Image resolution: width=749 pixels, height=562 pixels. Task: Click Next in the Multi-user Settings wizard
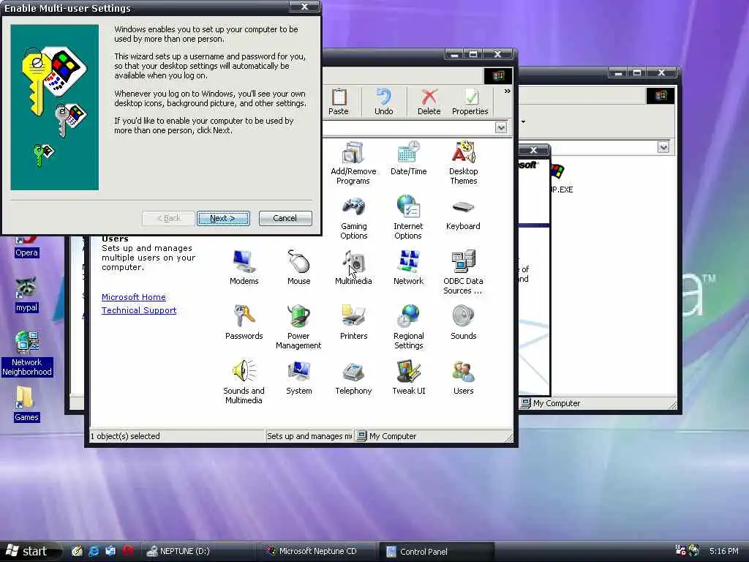(223, 218)
